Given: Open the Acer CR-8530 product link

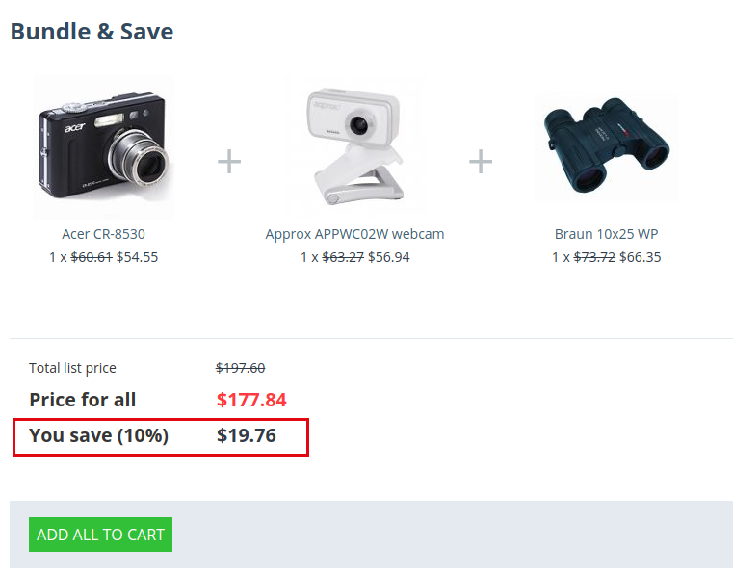Looking at the screenshot, I should [103, 234].
